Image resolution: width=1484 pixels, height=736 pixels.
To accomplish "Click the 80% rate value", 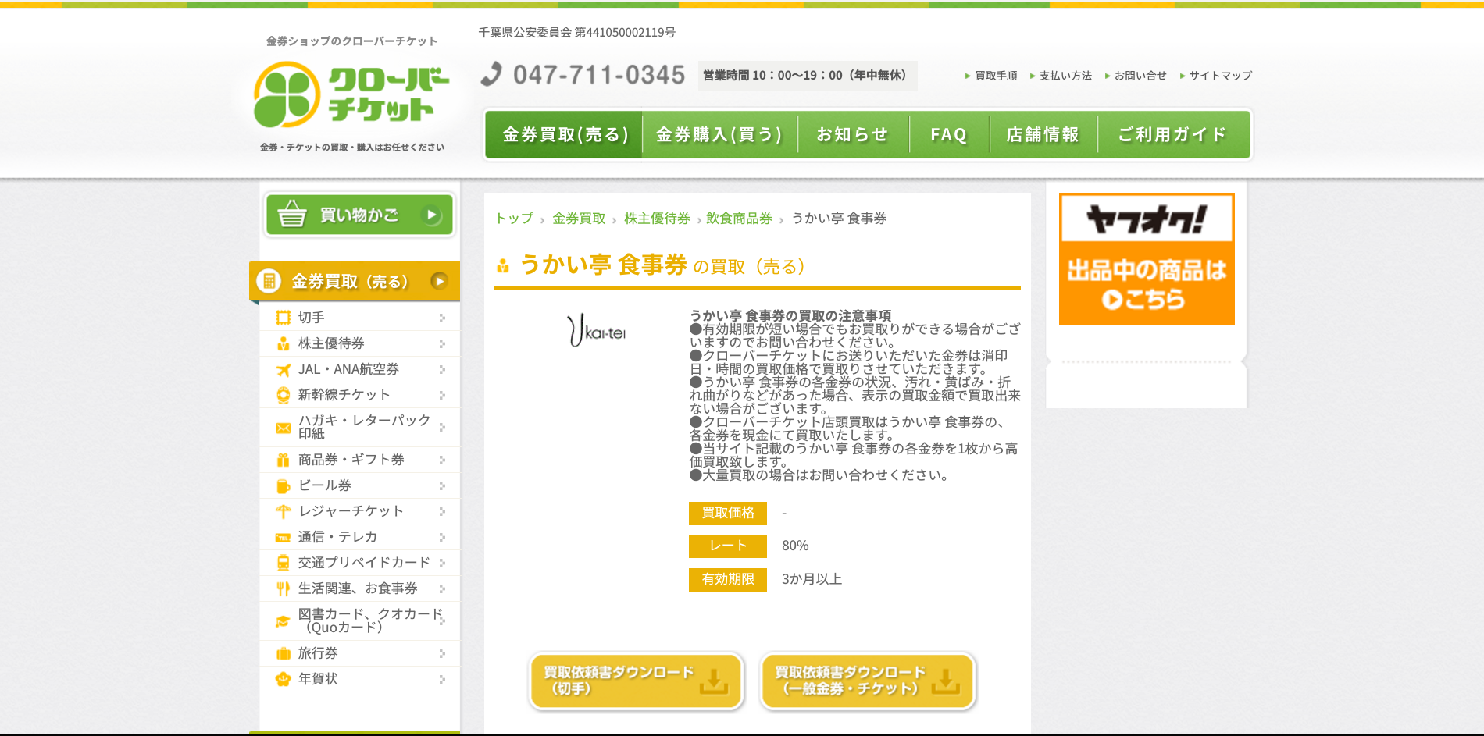I will 795,546.
